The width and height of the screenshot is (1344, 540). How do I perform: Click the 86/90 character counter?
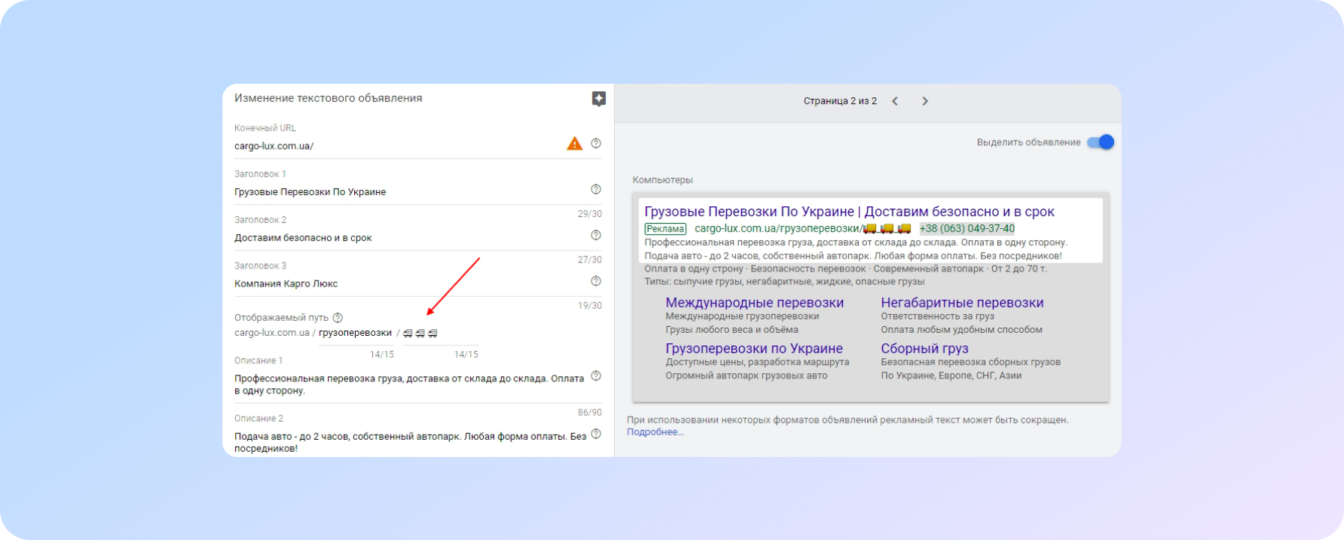coord(590,413)
